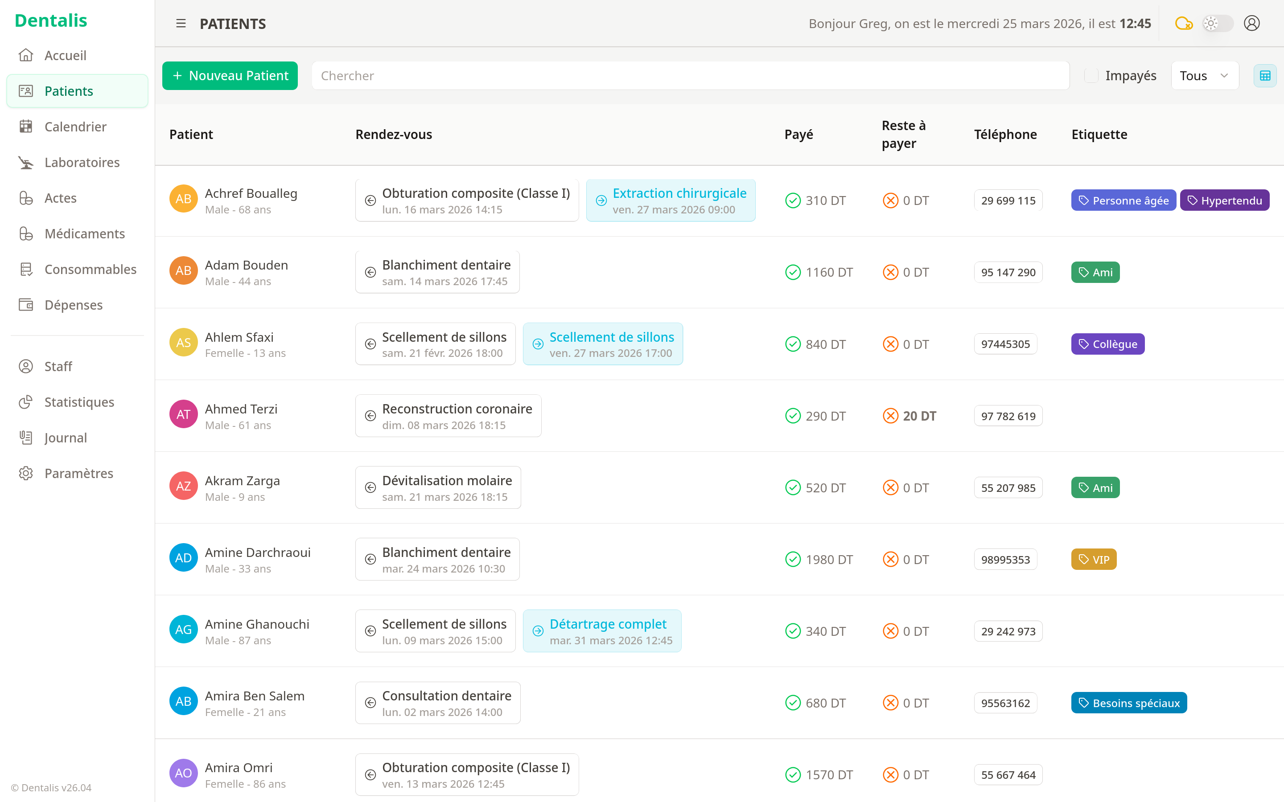Go to the Statistiques section
The width and height of the screenshot is (1284, 802).
[79, 402]
